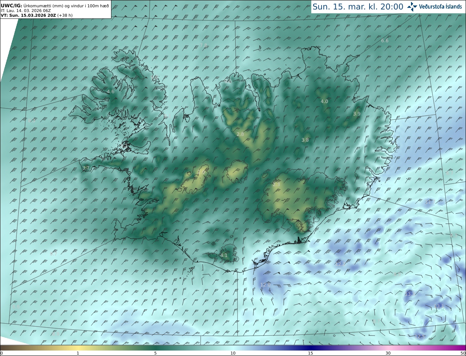This screenshot has width=466, height=356.
Task: Click the 3.9 value in northeast Iceland
Action: tap(357, 114)
